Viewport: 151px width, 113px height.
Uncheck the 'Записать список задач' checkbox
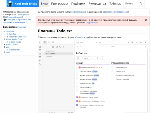(77, 97)
